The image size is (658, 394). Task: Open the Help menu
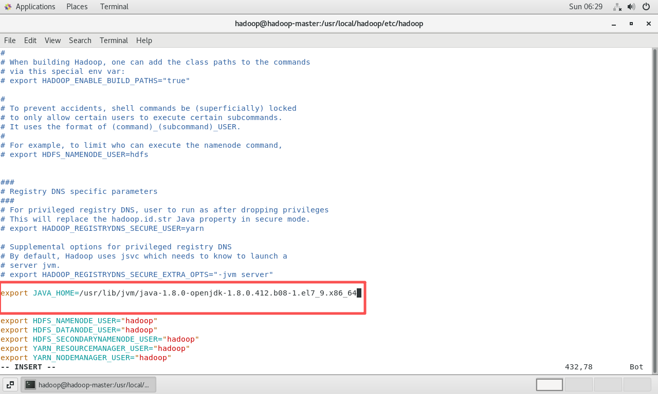(x=144, y=41)
